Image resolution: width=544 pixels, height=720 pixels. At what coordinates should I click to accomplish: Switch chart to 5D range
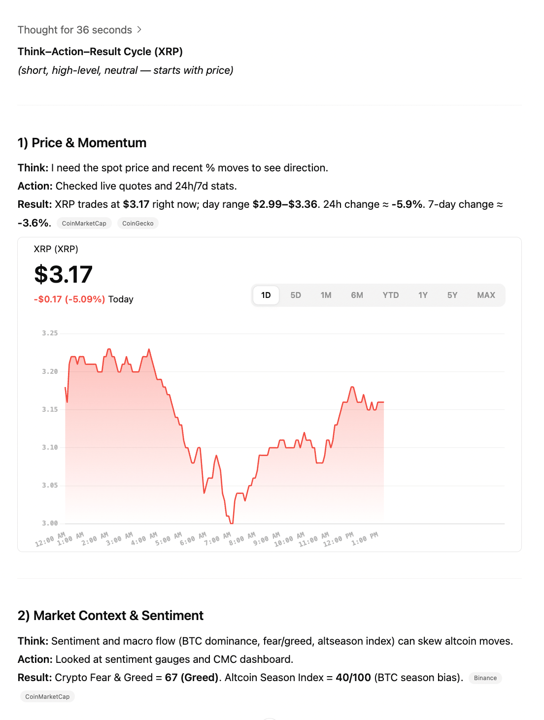(x=296, y=295)
